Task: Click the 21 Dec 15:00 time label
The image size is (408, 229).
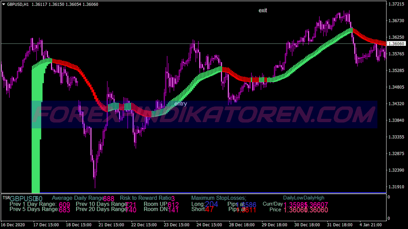Action: point(111,225)
